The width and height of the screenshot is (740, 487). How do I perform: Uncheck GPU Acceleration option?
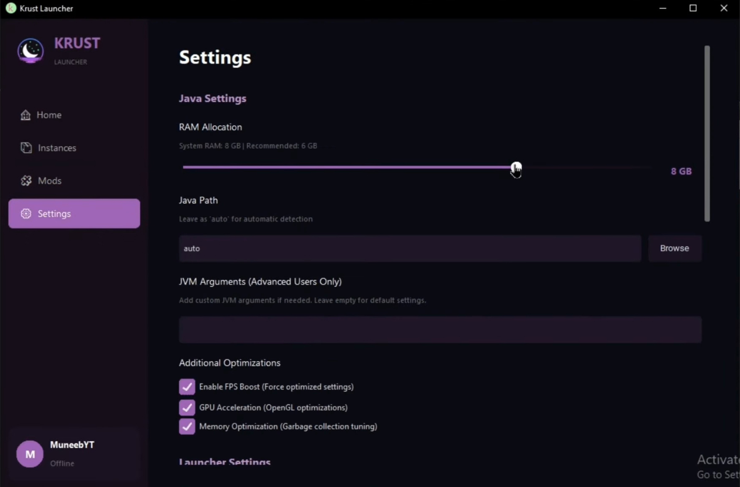coord(187,407)
